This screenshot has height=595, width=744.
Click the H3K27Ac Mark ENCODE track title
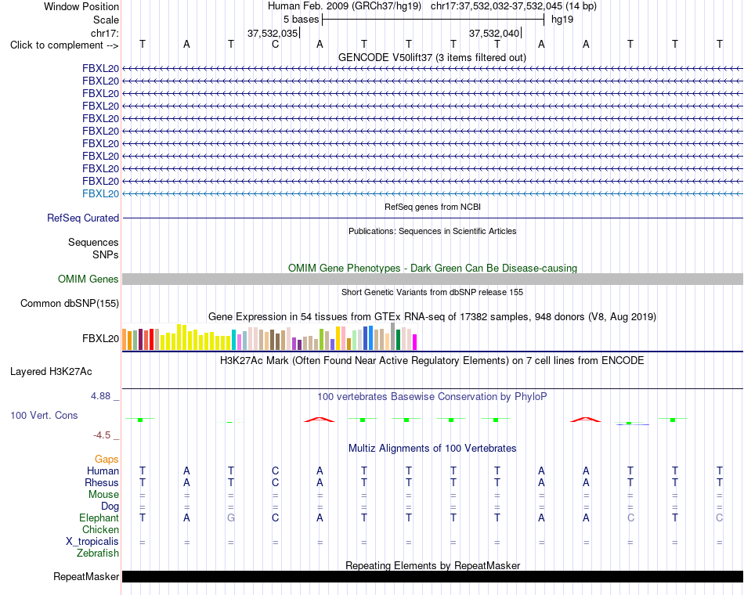click(432, 361)
